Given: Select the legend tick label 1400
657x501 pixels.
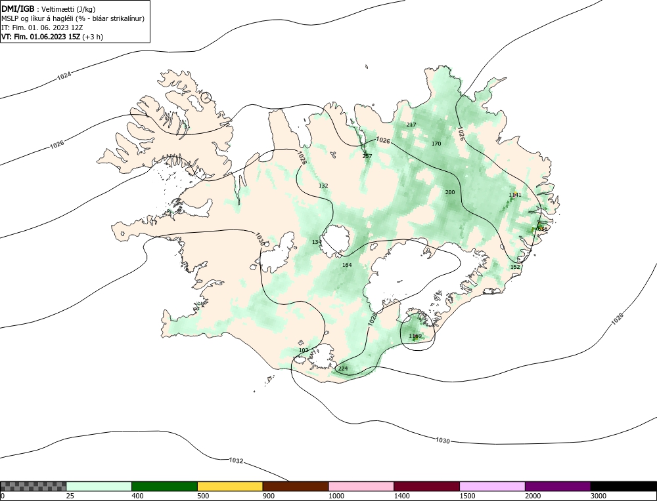Looking at the screenshot, I should coord(401,496).
